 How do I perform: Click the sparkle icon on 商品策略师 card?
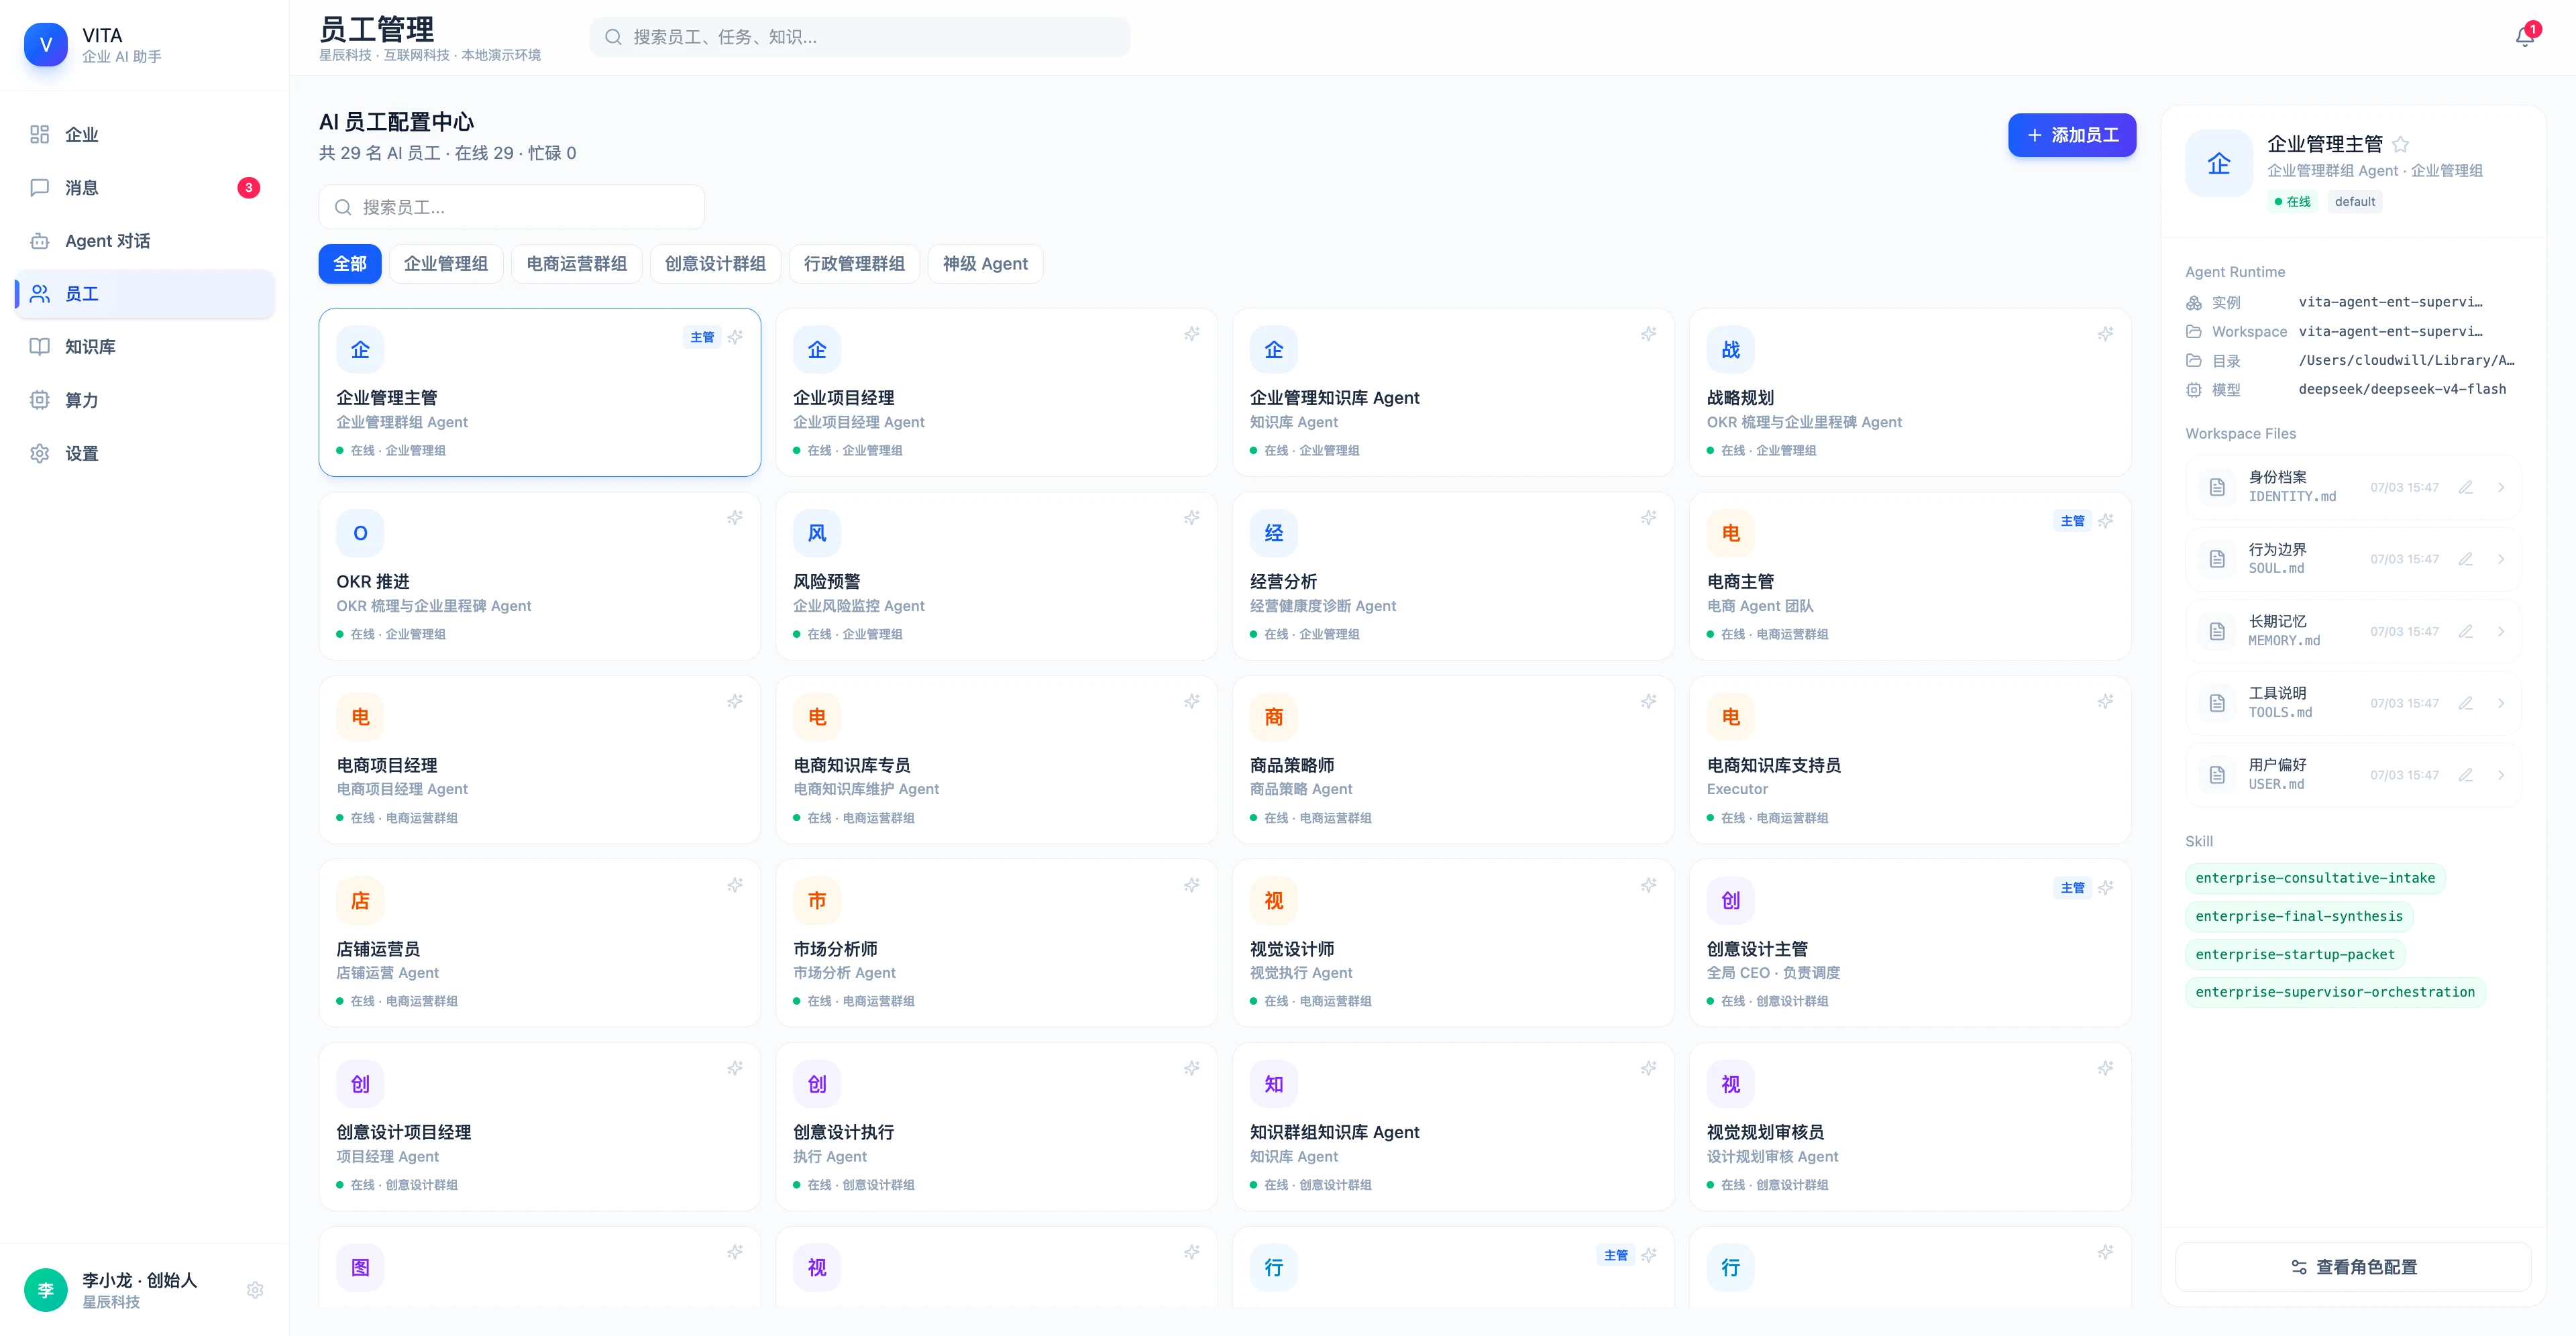click(1649, 702)
